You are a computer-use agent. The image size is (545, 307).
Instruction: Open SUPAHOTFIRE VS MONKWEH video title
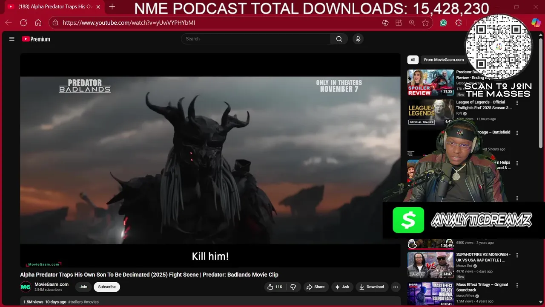484,258
